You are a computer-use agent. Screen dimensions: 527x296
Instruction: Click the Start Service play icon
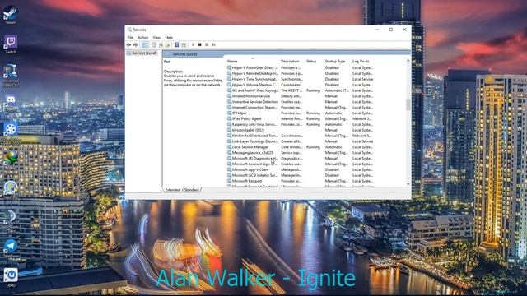(193, 44)
